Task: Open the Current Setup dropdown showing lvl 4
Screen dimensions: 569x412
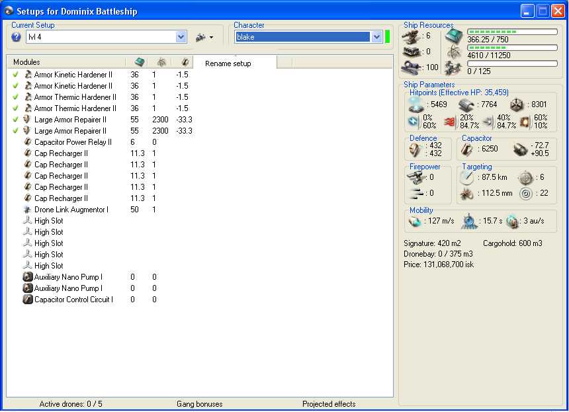Action: [106, 36]
